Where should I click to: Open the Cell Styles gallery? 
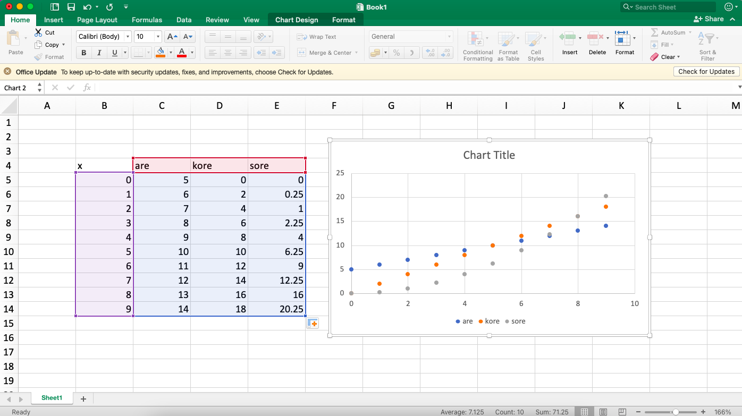pos(536,45)
